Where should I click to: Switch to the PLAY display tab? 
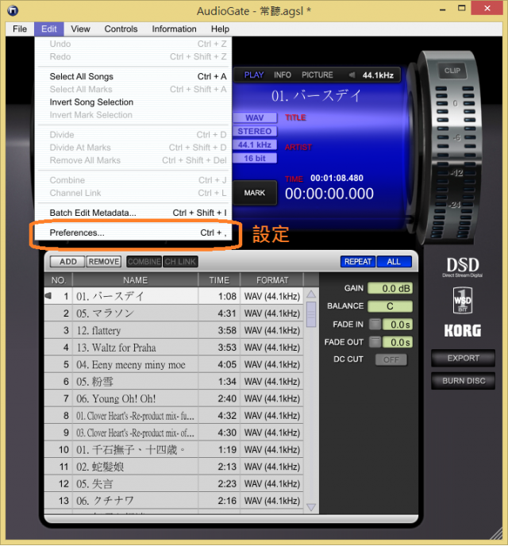tap(254, 75)
